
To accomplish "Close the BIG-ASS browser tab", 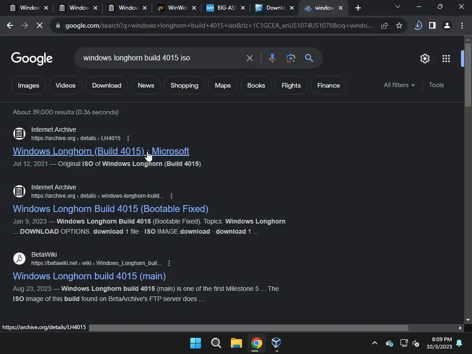I will (x=242, y=8).
